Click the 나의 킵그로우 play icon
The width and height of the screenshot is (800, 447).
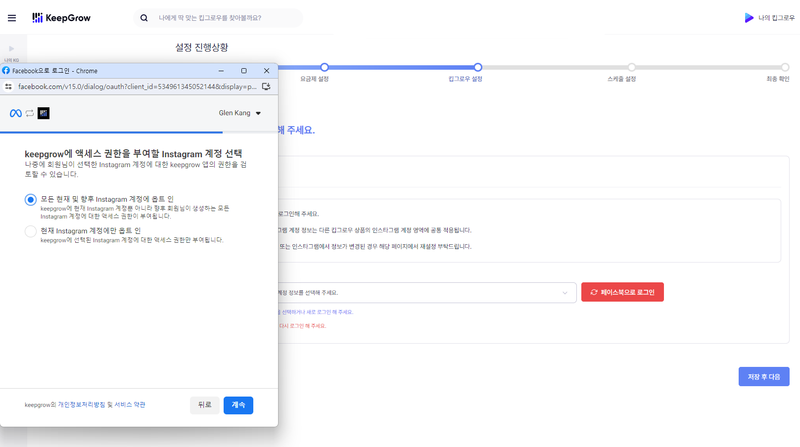point(749,18)
